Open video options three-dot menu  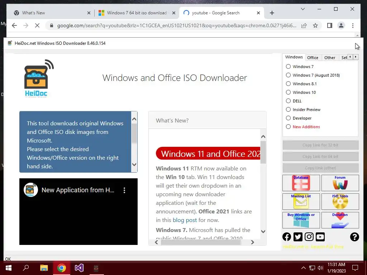(x=124, y=190)
